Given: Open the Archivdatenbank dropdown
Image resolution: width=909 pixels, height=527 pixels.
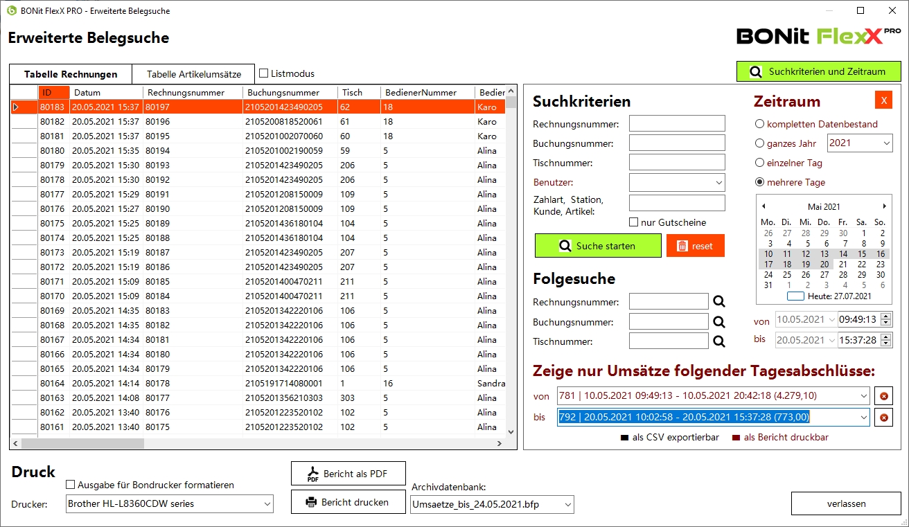Looking at the screenshot, I should (567, 504).
